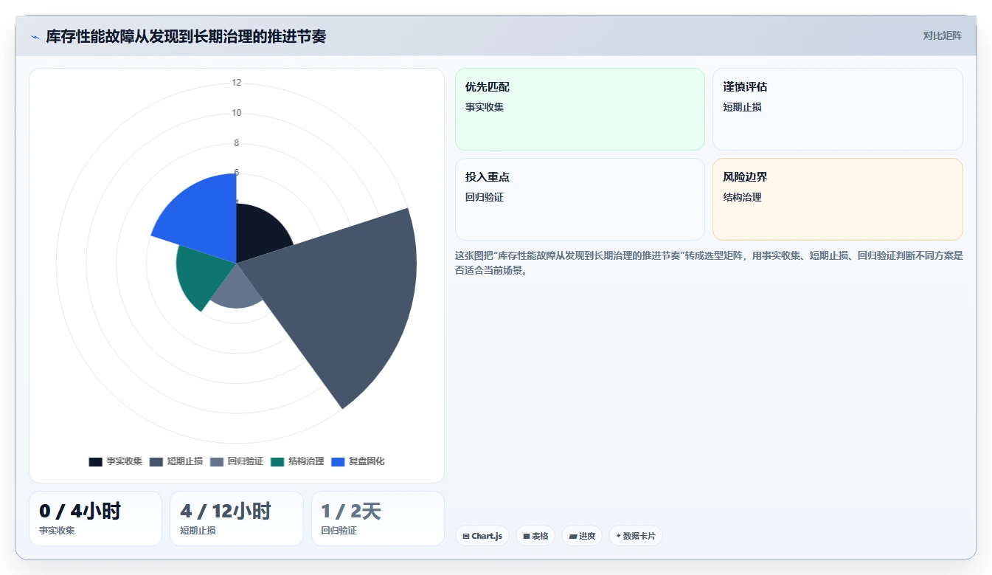
Task: Toggle the 事实收集 legend color box
Action: click(x=96, y=461)
